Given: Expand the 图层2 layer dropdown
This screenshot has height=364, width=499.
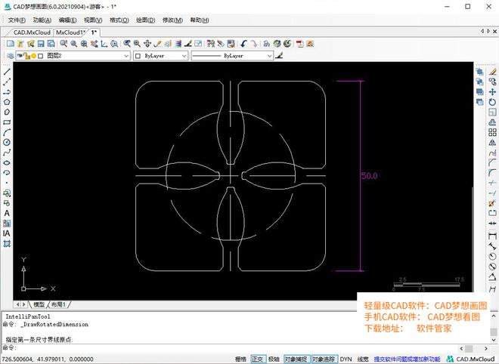Looking at the screenshot, I should [126, 56].
